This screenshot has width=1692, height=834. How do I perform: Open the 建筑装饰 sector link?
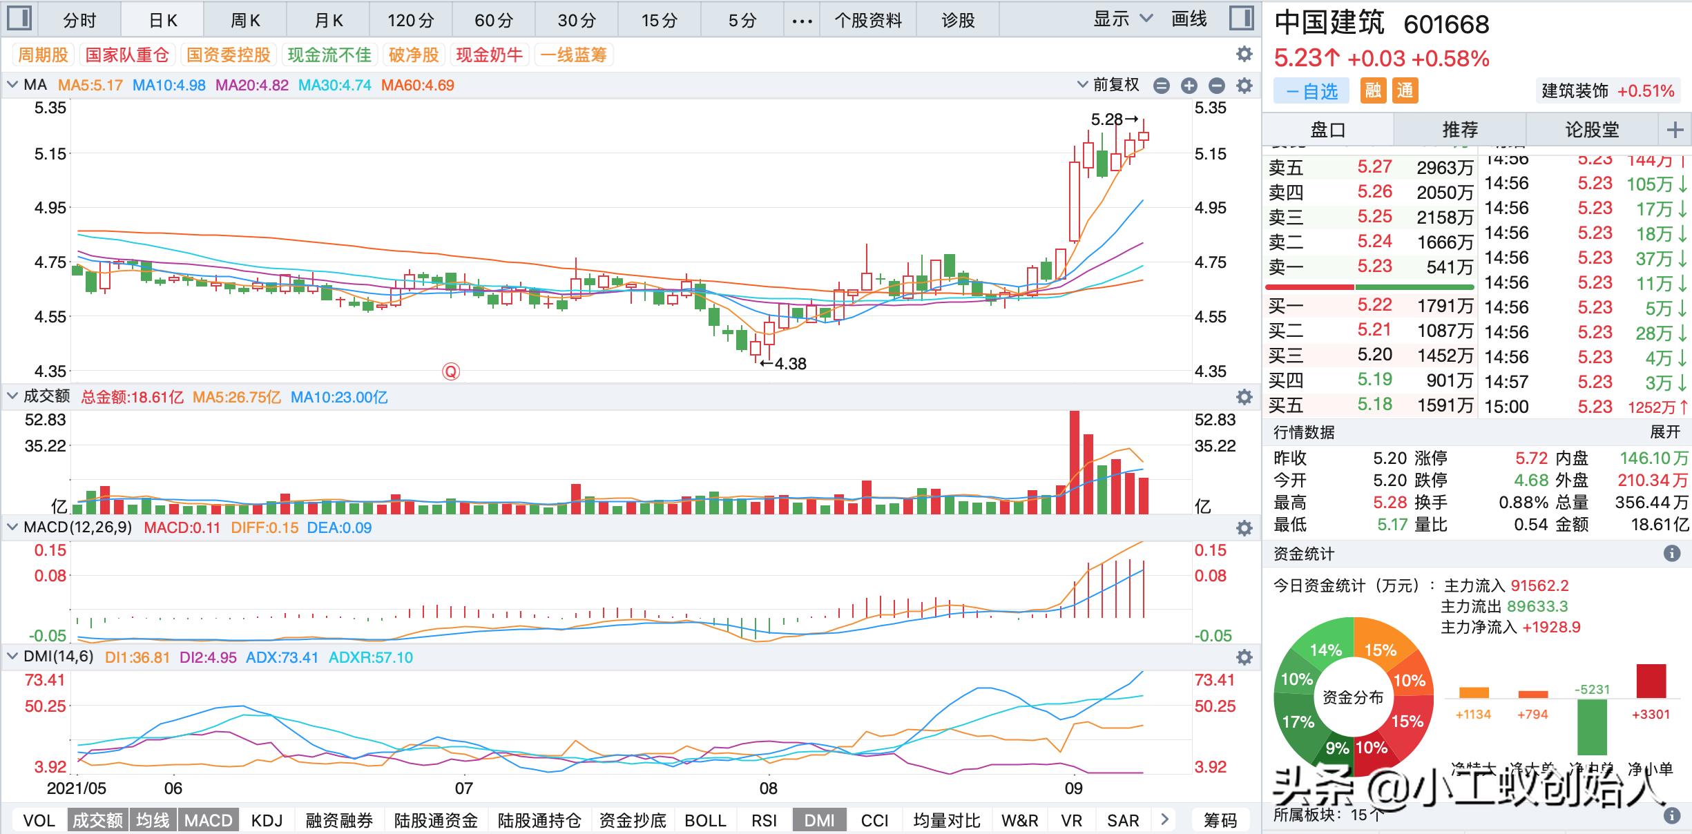pyautogui.click(x=1575, y=90)
